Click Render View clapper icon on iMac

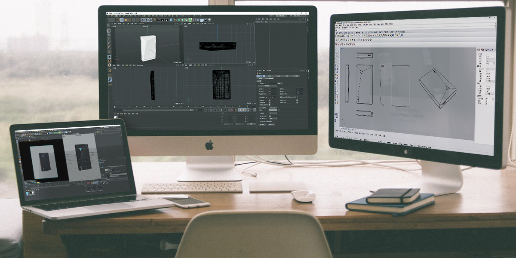(159, 20)
